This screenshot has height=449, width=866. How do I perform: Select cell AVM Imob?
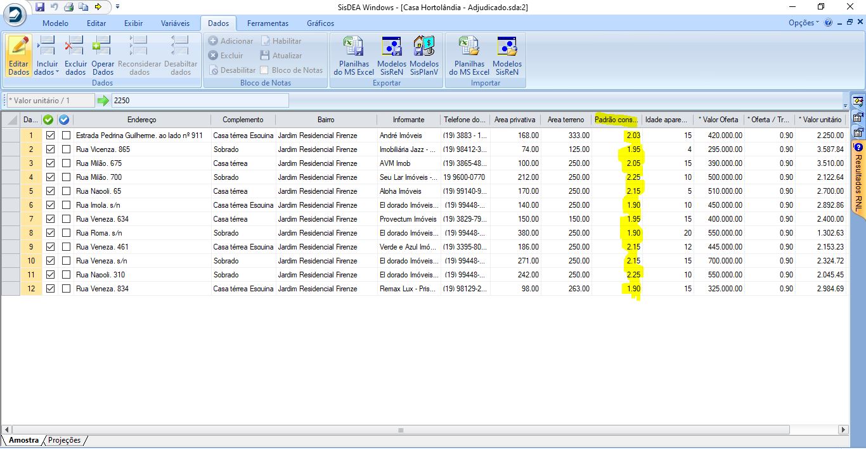[409, 163]
